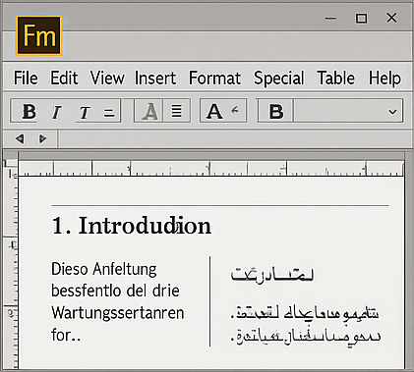Open the Insert menu

[x=155, y=78]
